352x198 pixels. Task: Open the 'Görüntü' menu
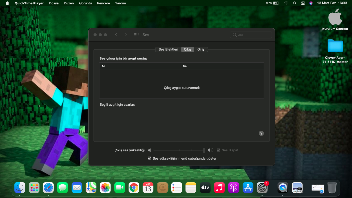click(86, 3)
